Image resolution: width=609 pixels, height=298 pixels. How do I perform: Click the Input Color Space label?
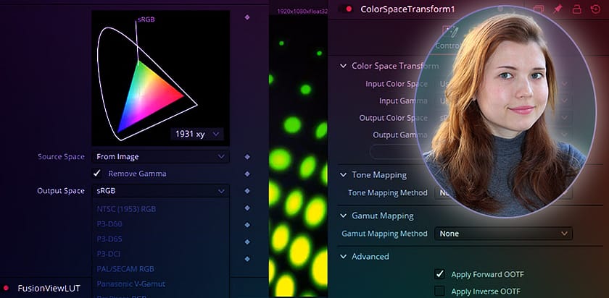point(397,84)
